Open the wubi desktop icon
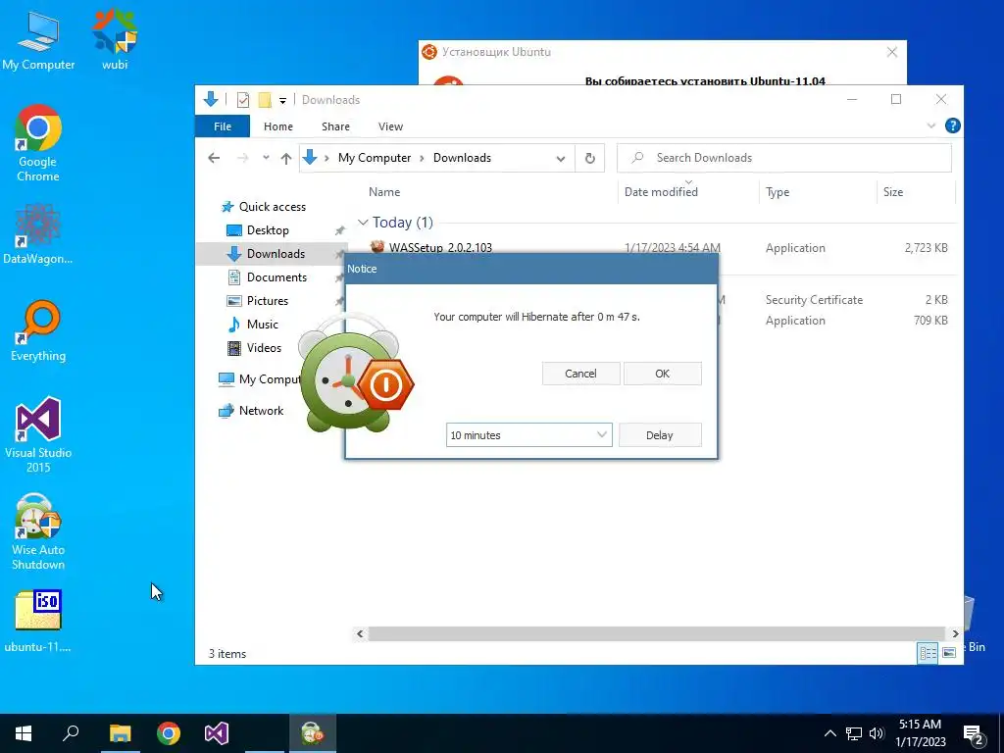1004x753 pixels. [x=115, y=40]
